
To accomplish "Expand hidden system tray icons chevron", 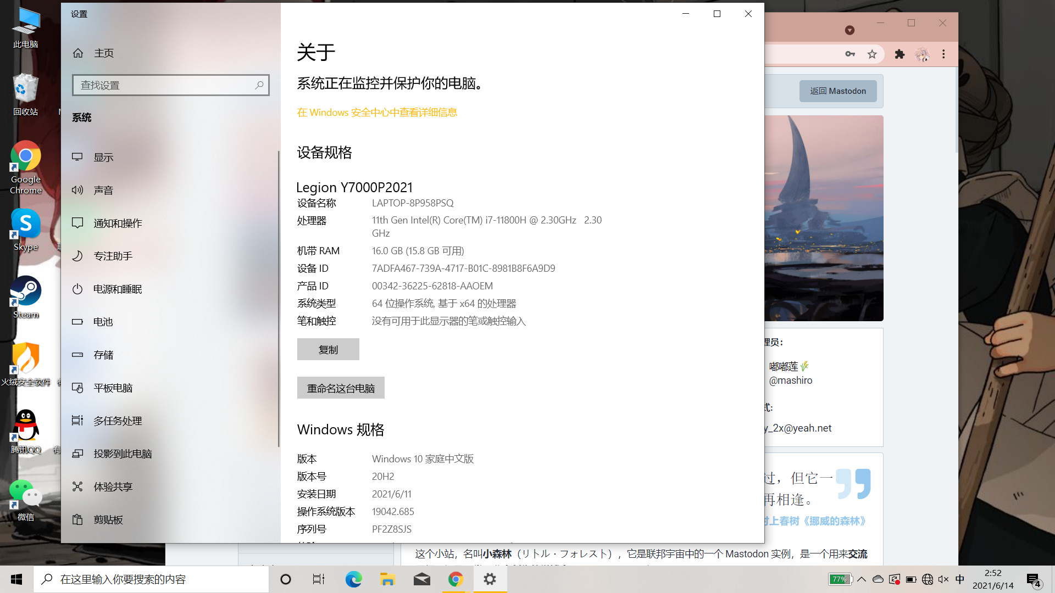I will click(862, 579).
